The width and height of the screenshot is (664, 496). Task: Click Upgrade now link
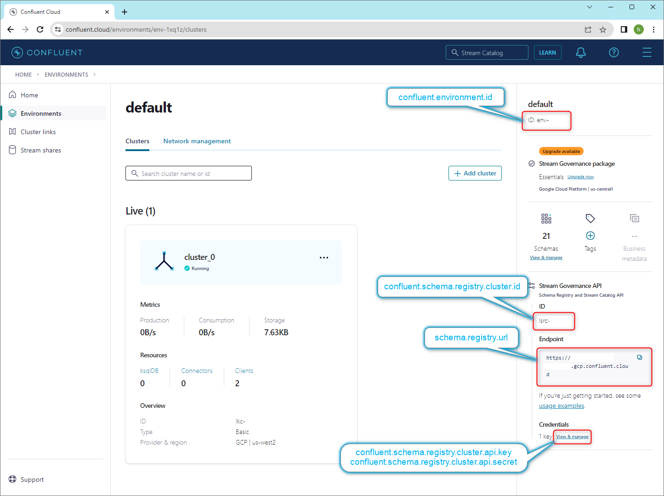580,177
